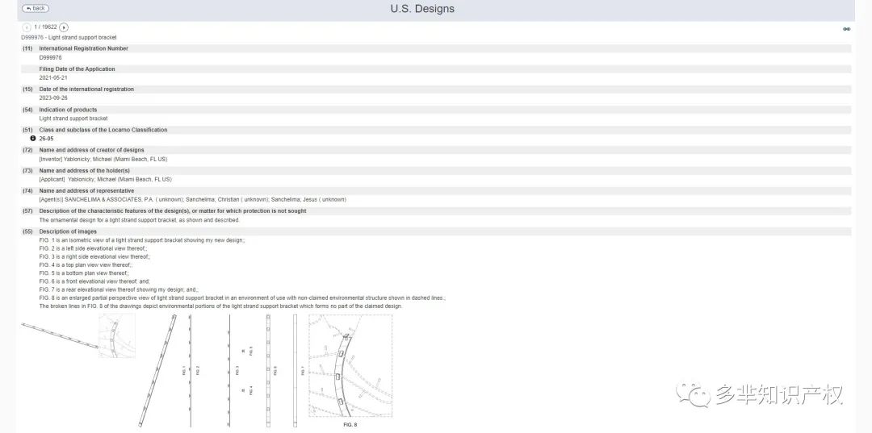The height and width of the screenshot is (433, 872).
Task: Select title D999976 - Light strand support bracket
Action: point(69,37)
